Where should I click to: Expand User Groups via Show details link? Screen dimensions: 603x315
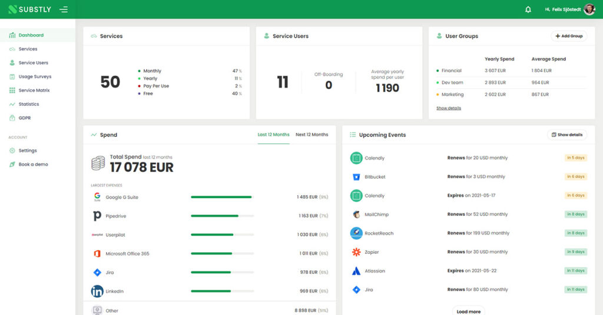tap(449, 108)
